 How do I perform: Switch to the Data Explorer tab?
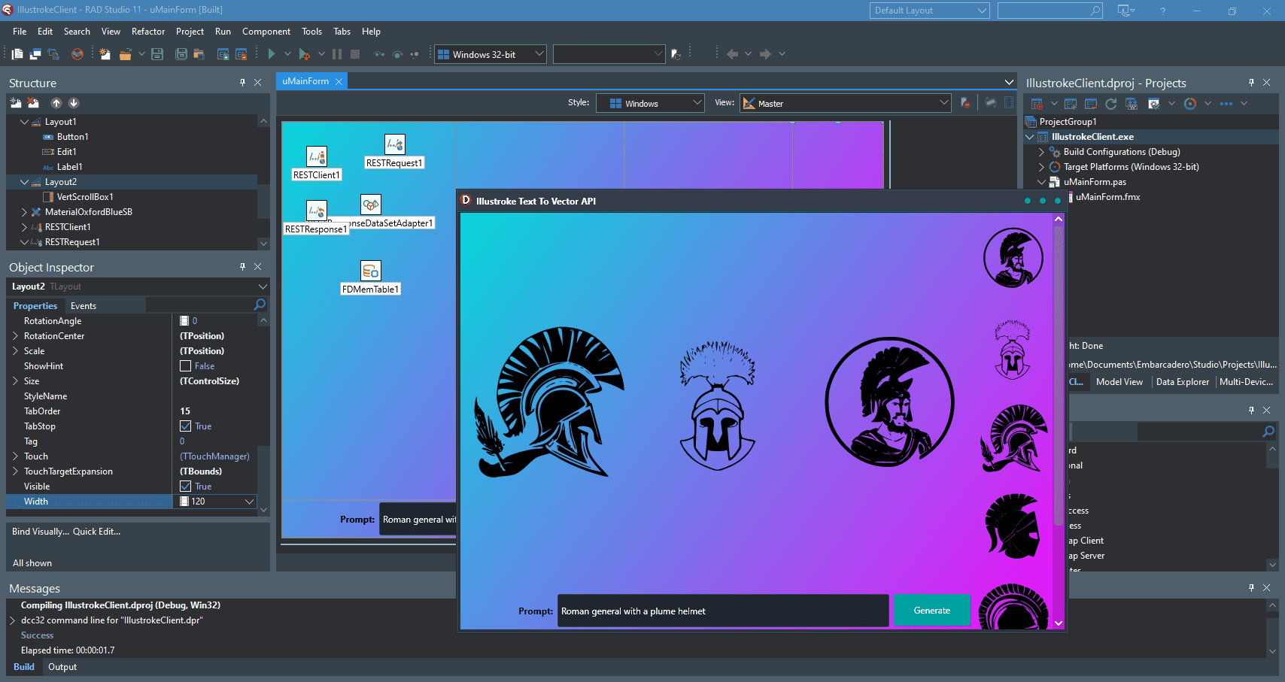1183,382
